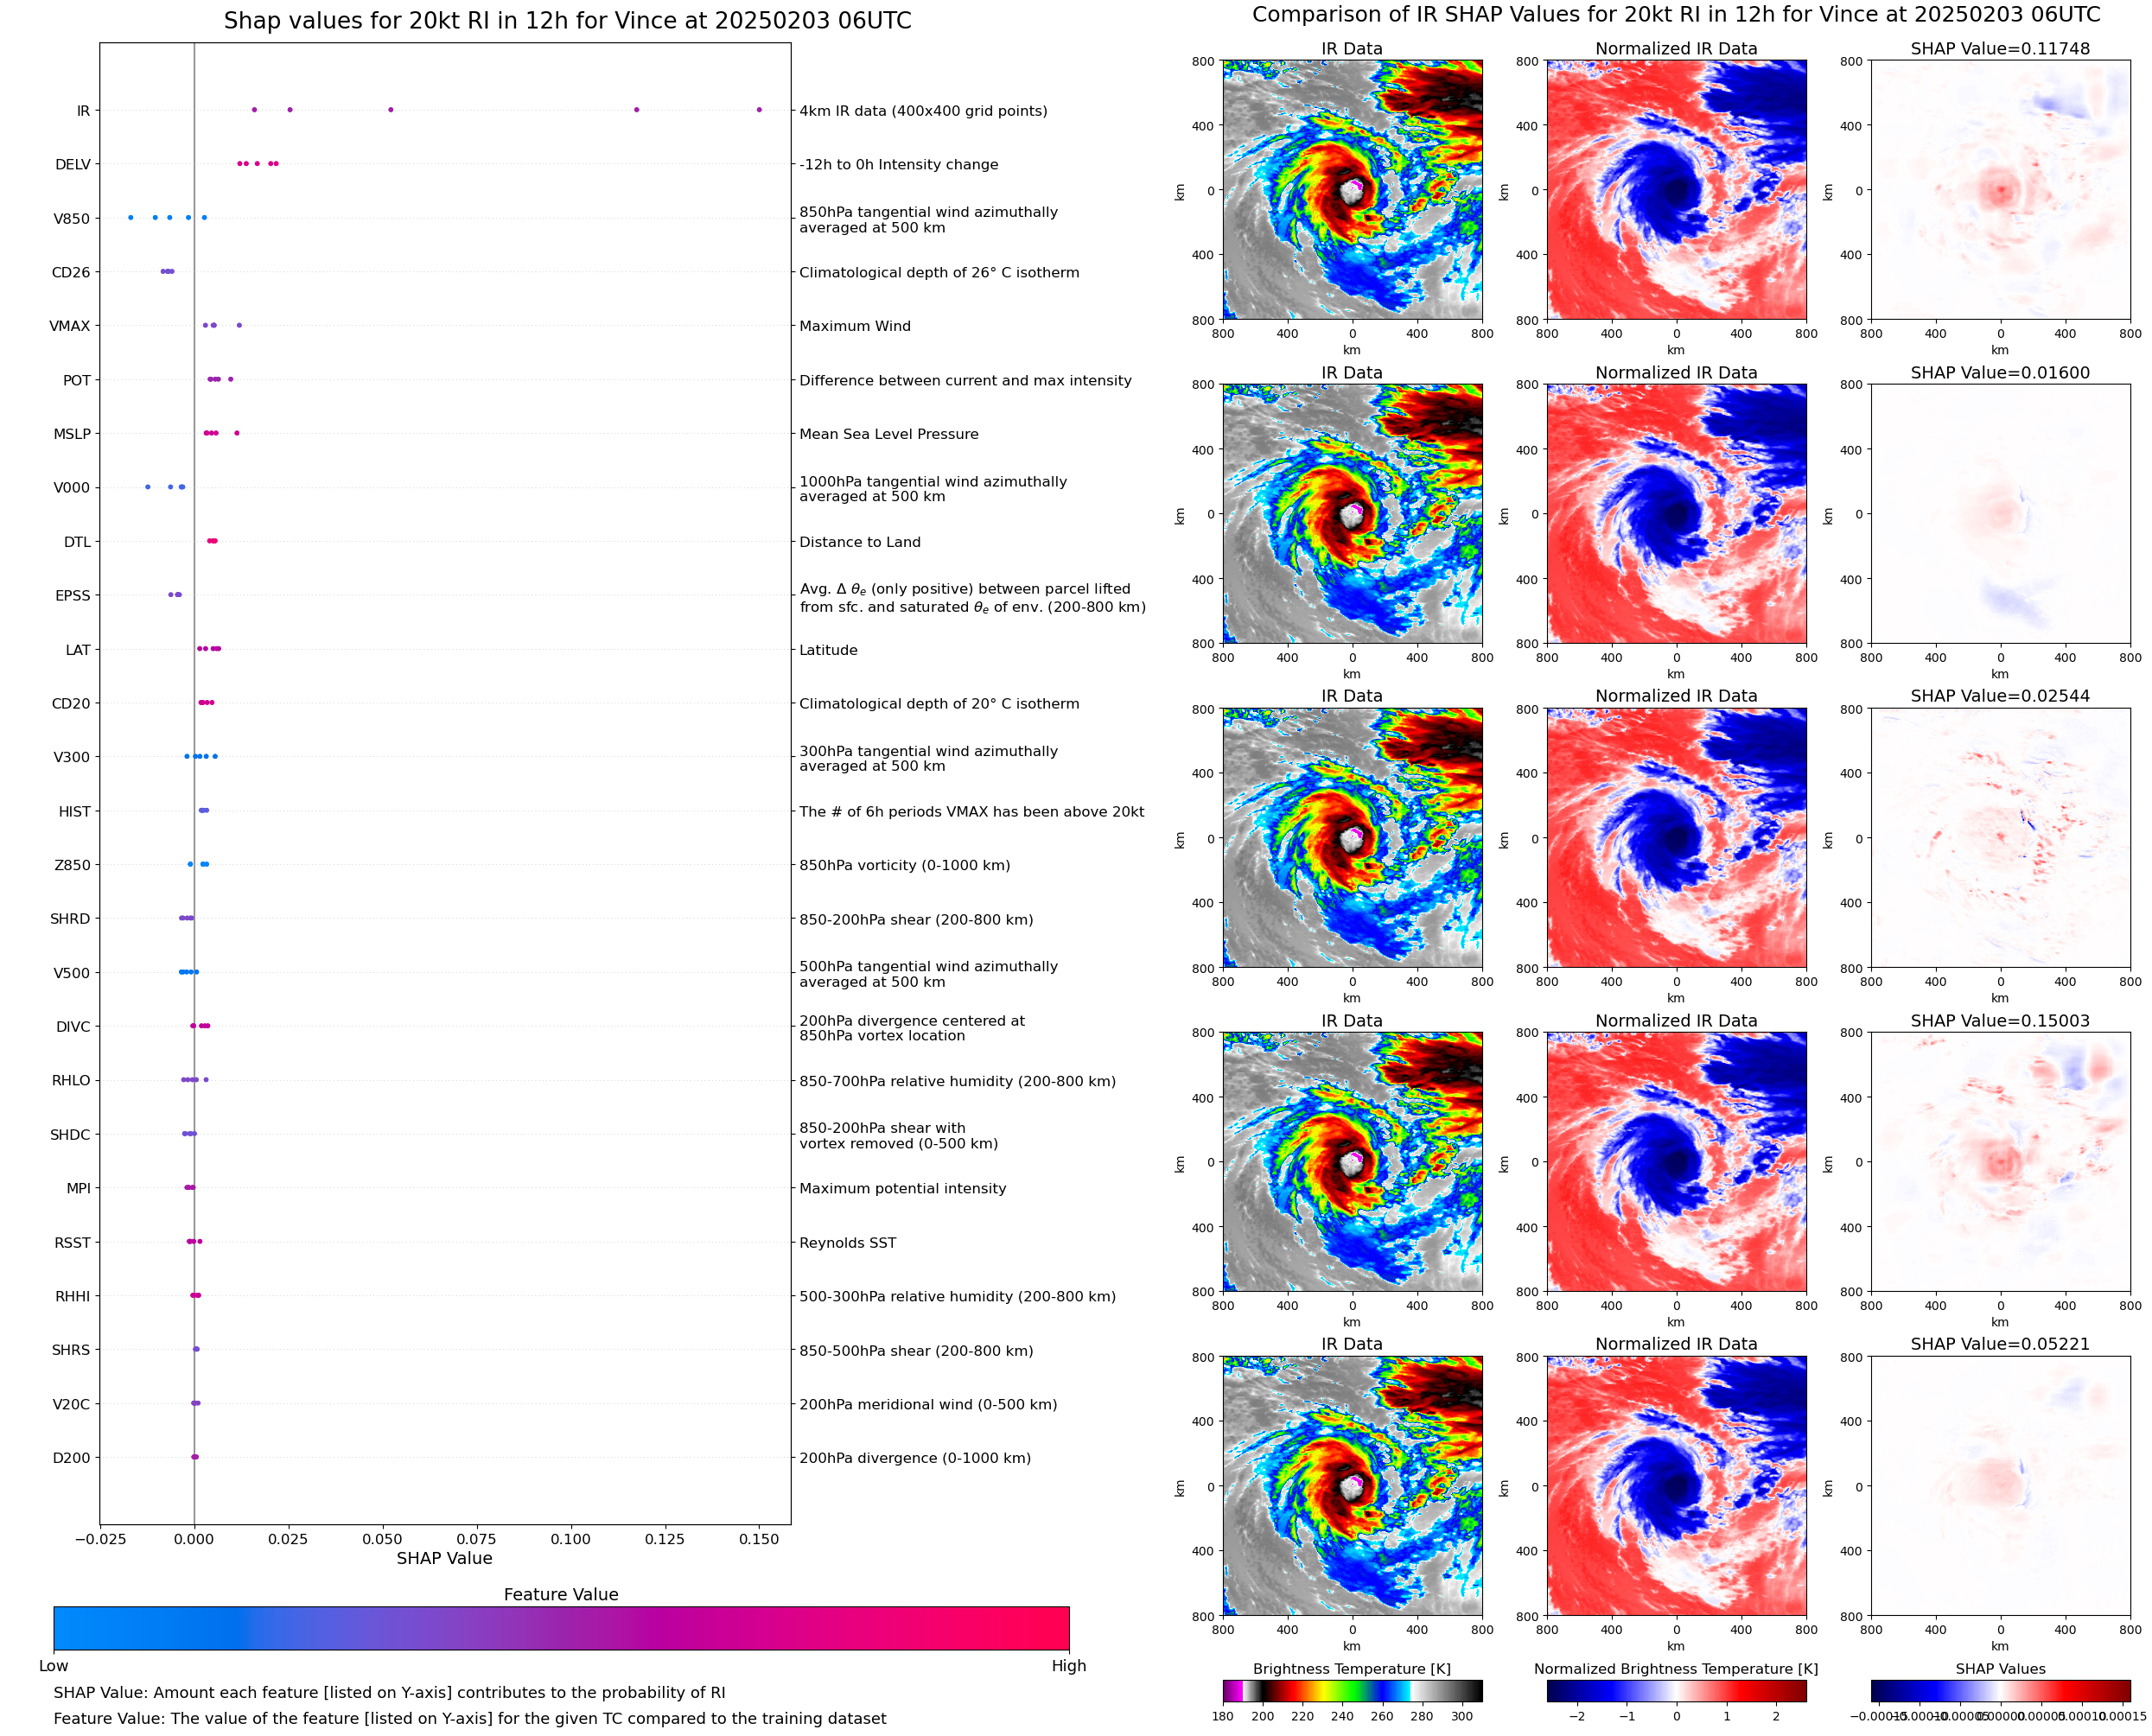
Task: Click the 'Maximum Wind' description label
Action: 854,326
